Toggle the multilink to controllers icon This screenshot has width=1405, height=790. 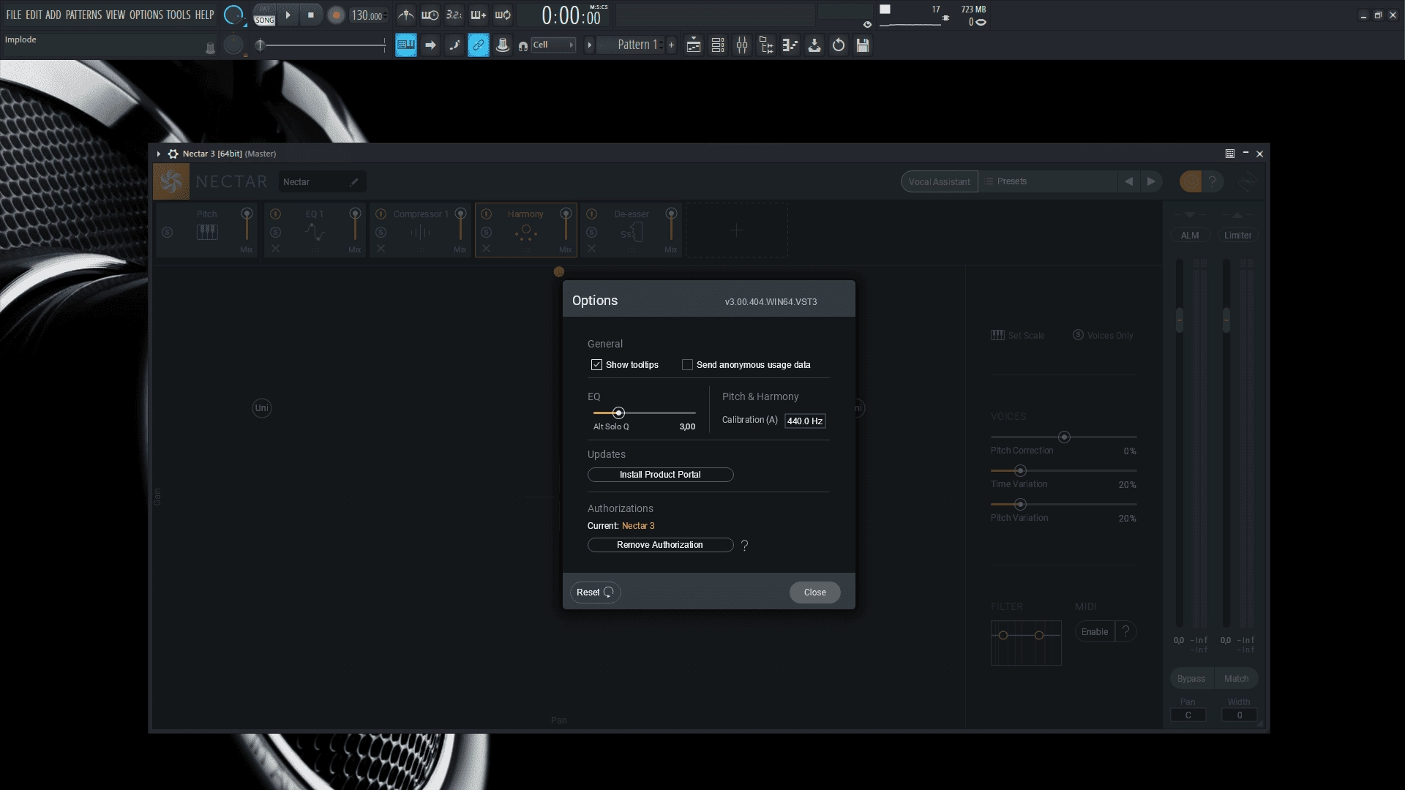(x=479, y=45)
